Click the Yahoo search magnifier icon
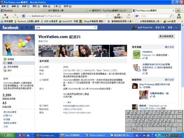 click(171, 16)
